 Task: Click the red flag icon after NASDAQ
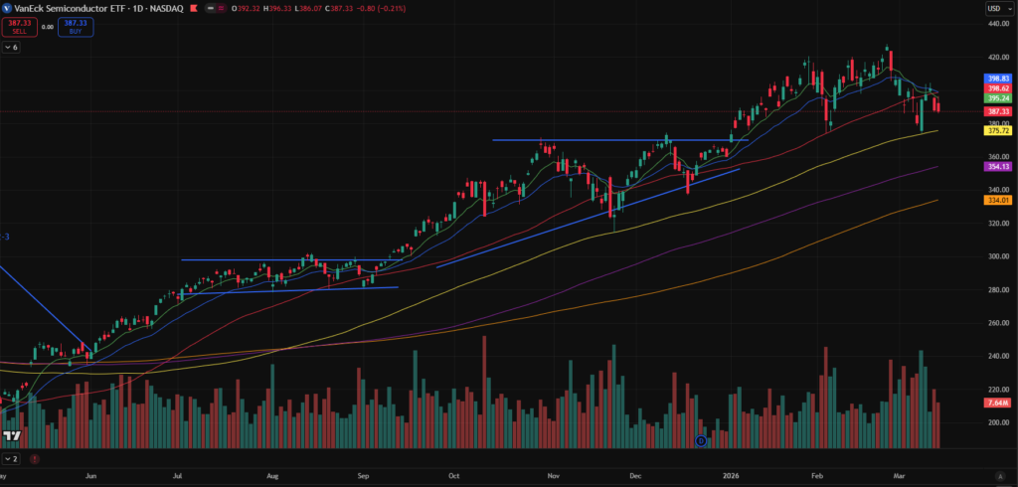point(192,8)
